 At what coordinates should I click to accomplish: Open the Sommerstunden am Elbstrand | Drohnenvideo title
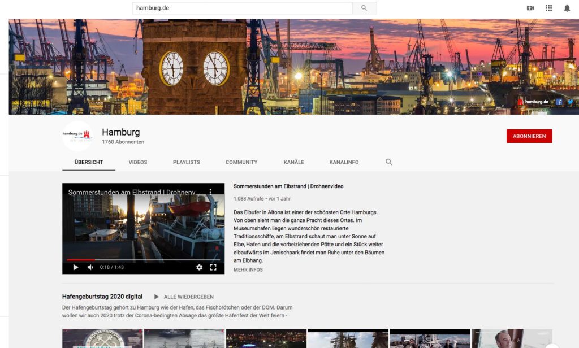288,186
